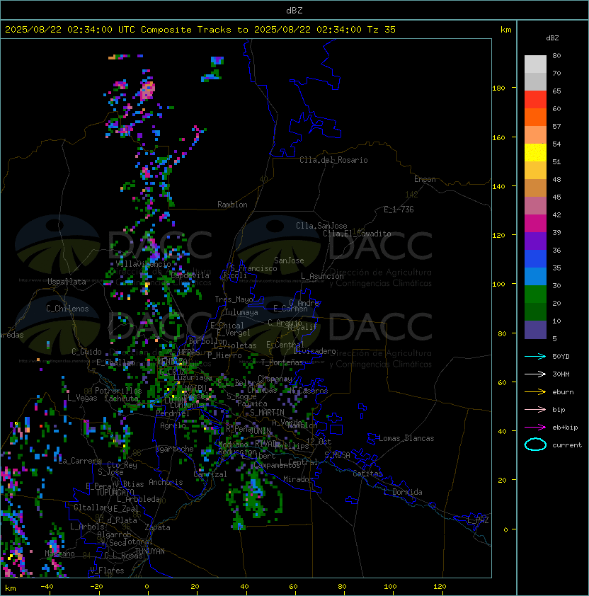Select the 'Clla.del_Rosario' label

[x=333, y=160]
